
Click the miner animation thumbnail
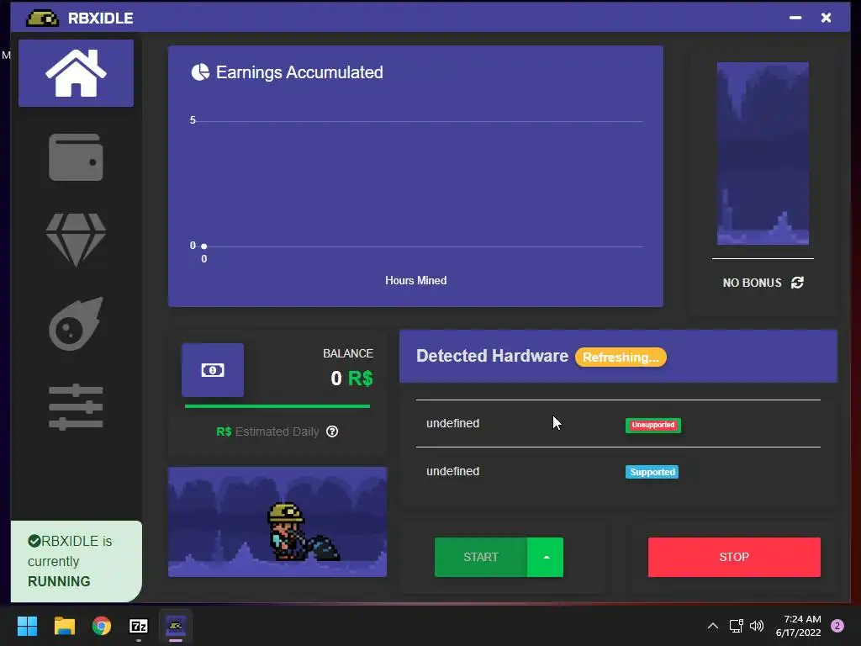pos(277,522)
